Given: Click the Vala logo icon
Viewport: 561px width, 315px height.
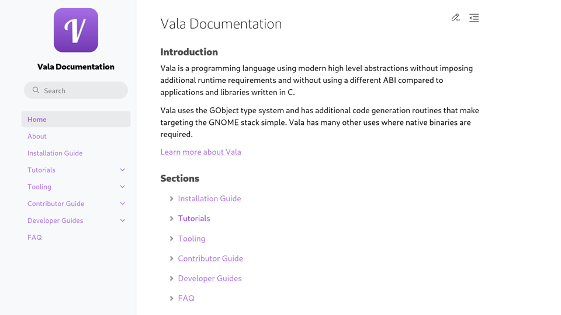Looking at the screenshot, I should pyautogui.click(x=76, y=30).
